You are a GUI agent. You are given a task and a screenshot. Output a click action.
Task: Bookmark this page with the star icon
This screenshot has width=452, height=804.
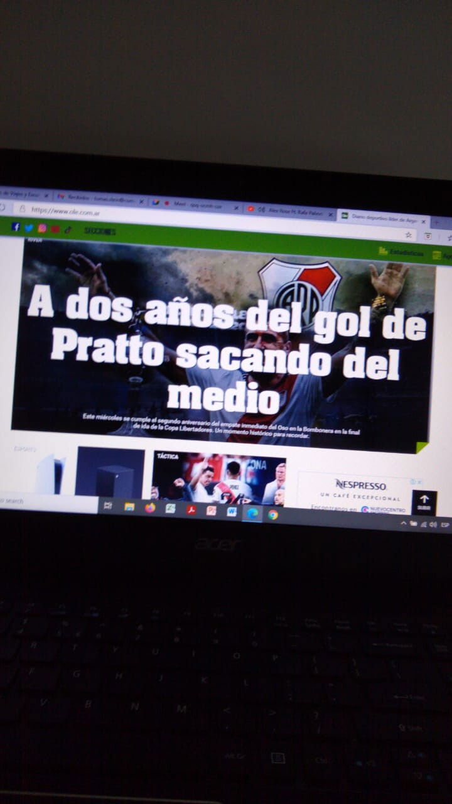408,235
